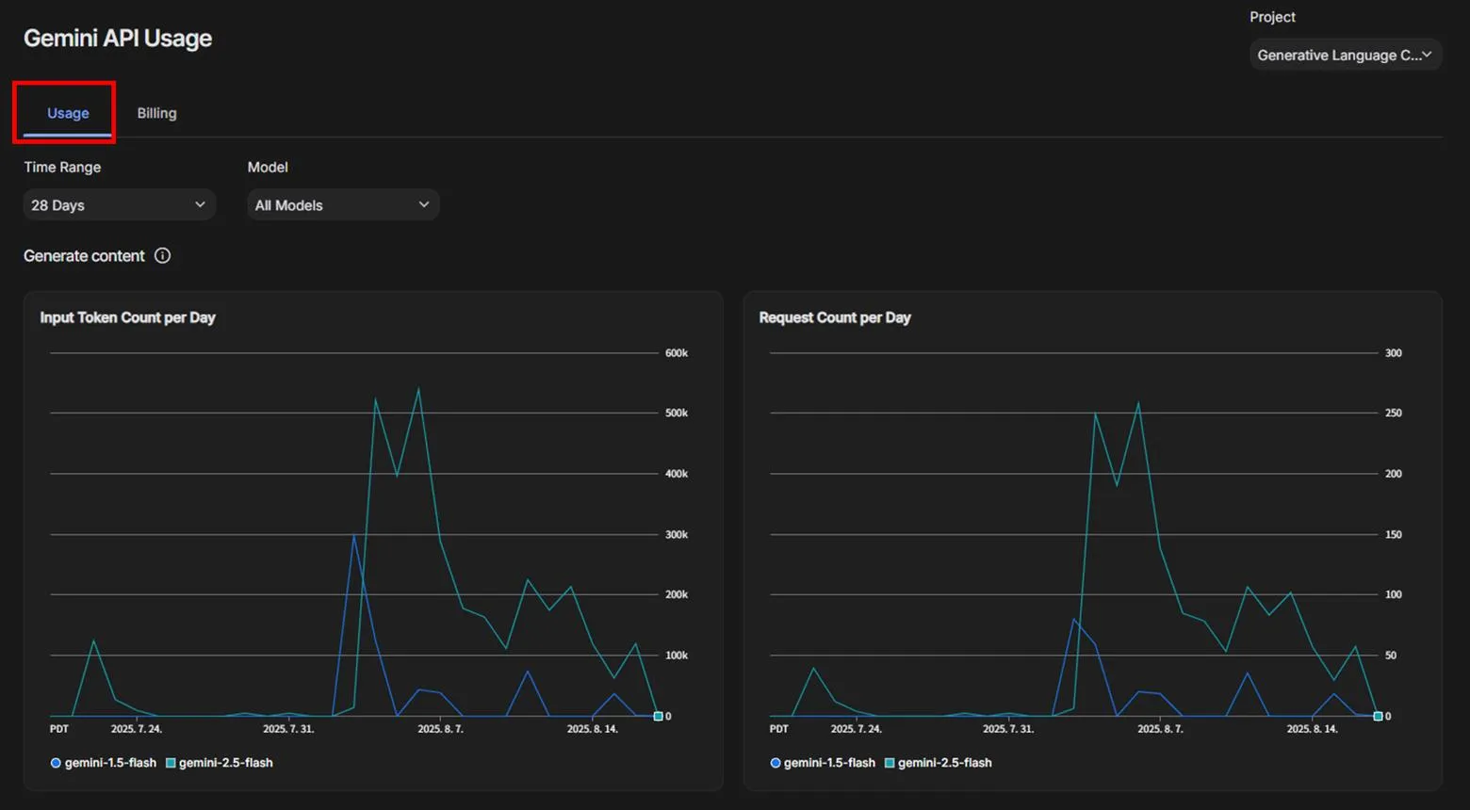The height and width of the screenshot is (810, 1470).
Task: Click the 600k axis label in Input Token chart
Action: (677, 353)
